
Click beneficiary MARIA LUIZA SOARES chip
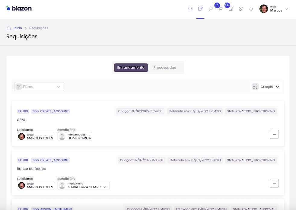[84, 185]
